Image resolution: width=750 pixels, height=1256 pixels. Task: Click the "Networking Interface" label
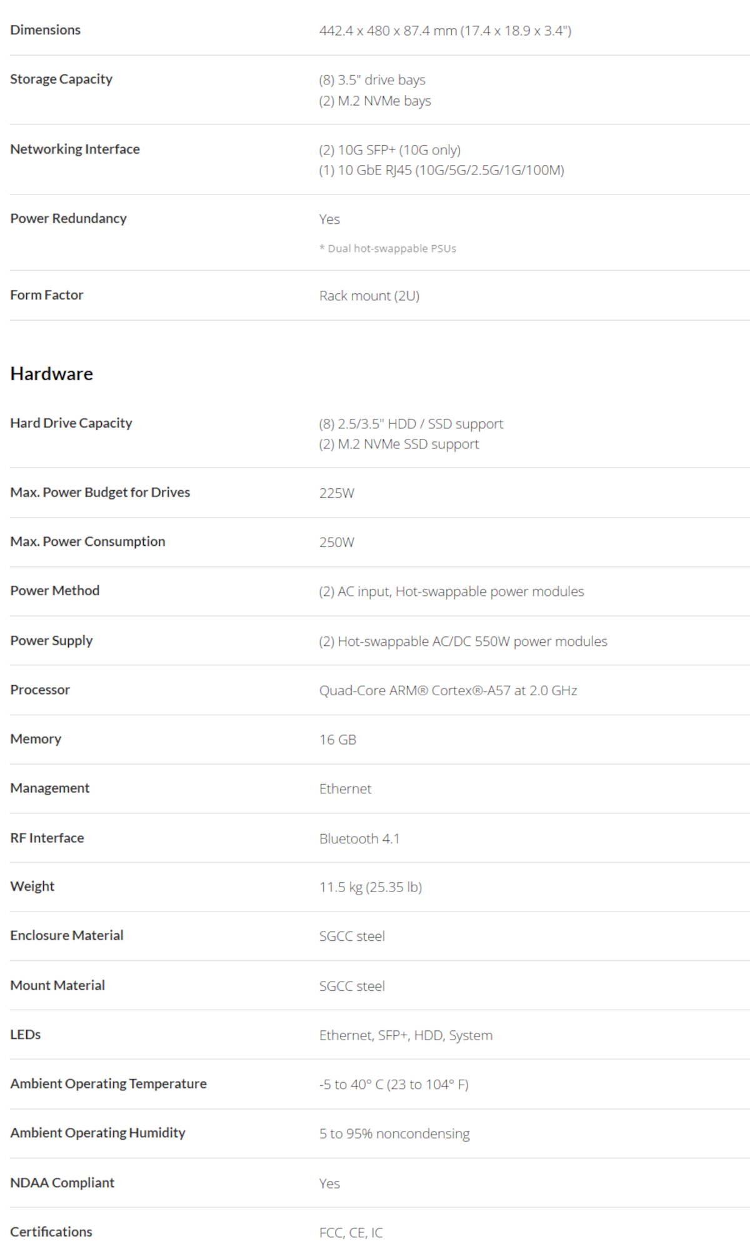click(x=75, y=149)
